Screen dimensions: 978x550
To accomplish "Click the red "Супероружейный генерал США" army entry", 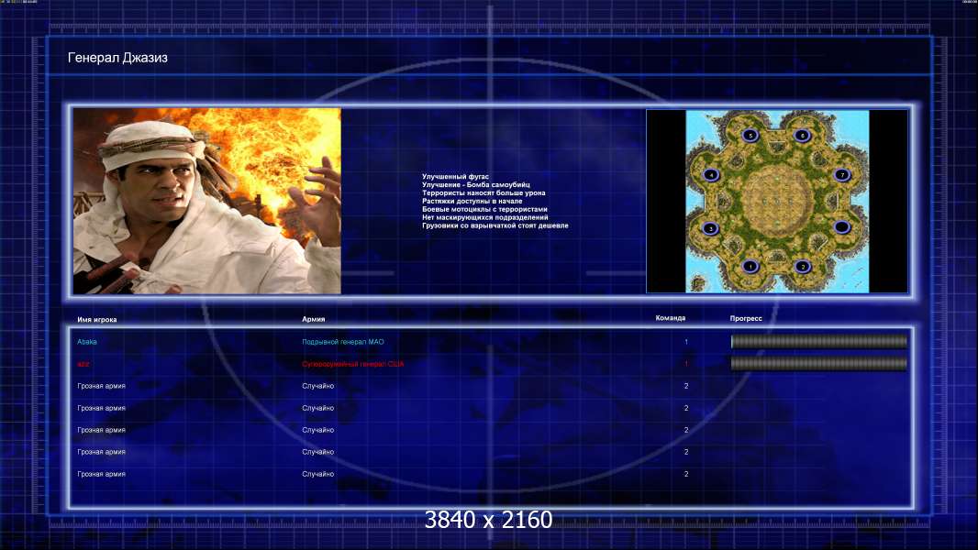I will click(x=353, y=364).
